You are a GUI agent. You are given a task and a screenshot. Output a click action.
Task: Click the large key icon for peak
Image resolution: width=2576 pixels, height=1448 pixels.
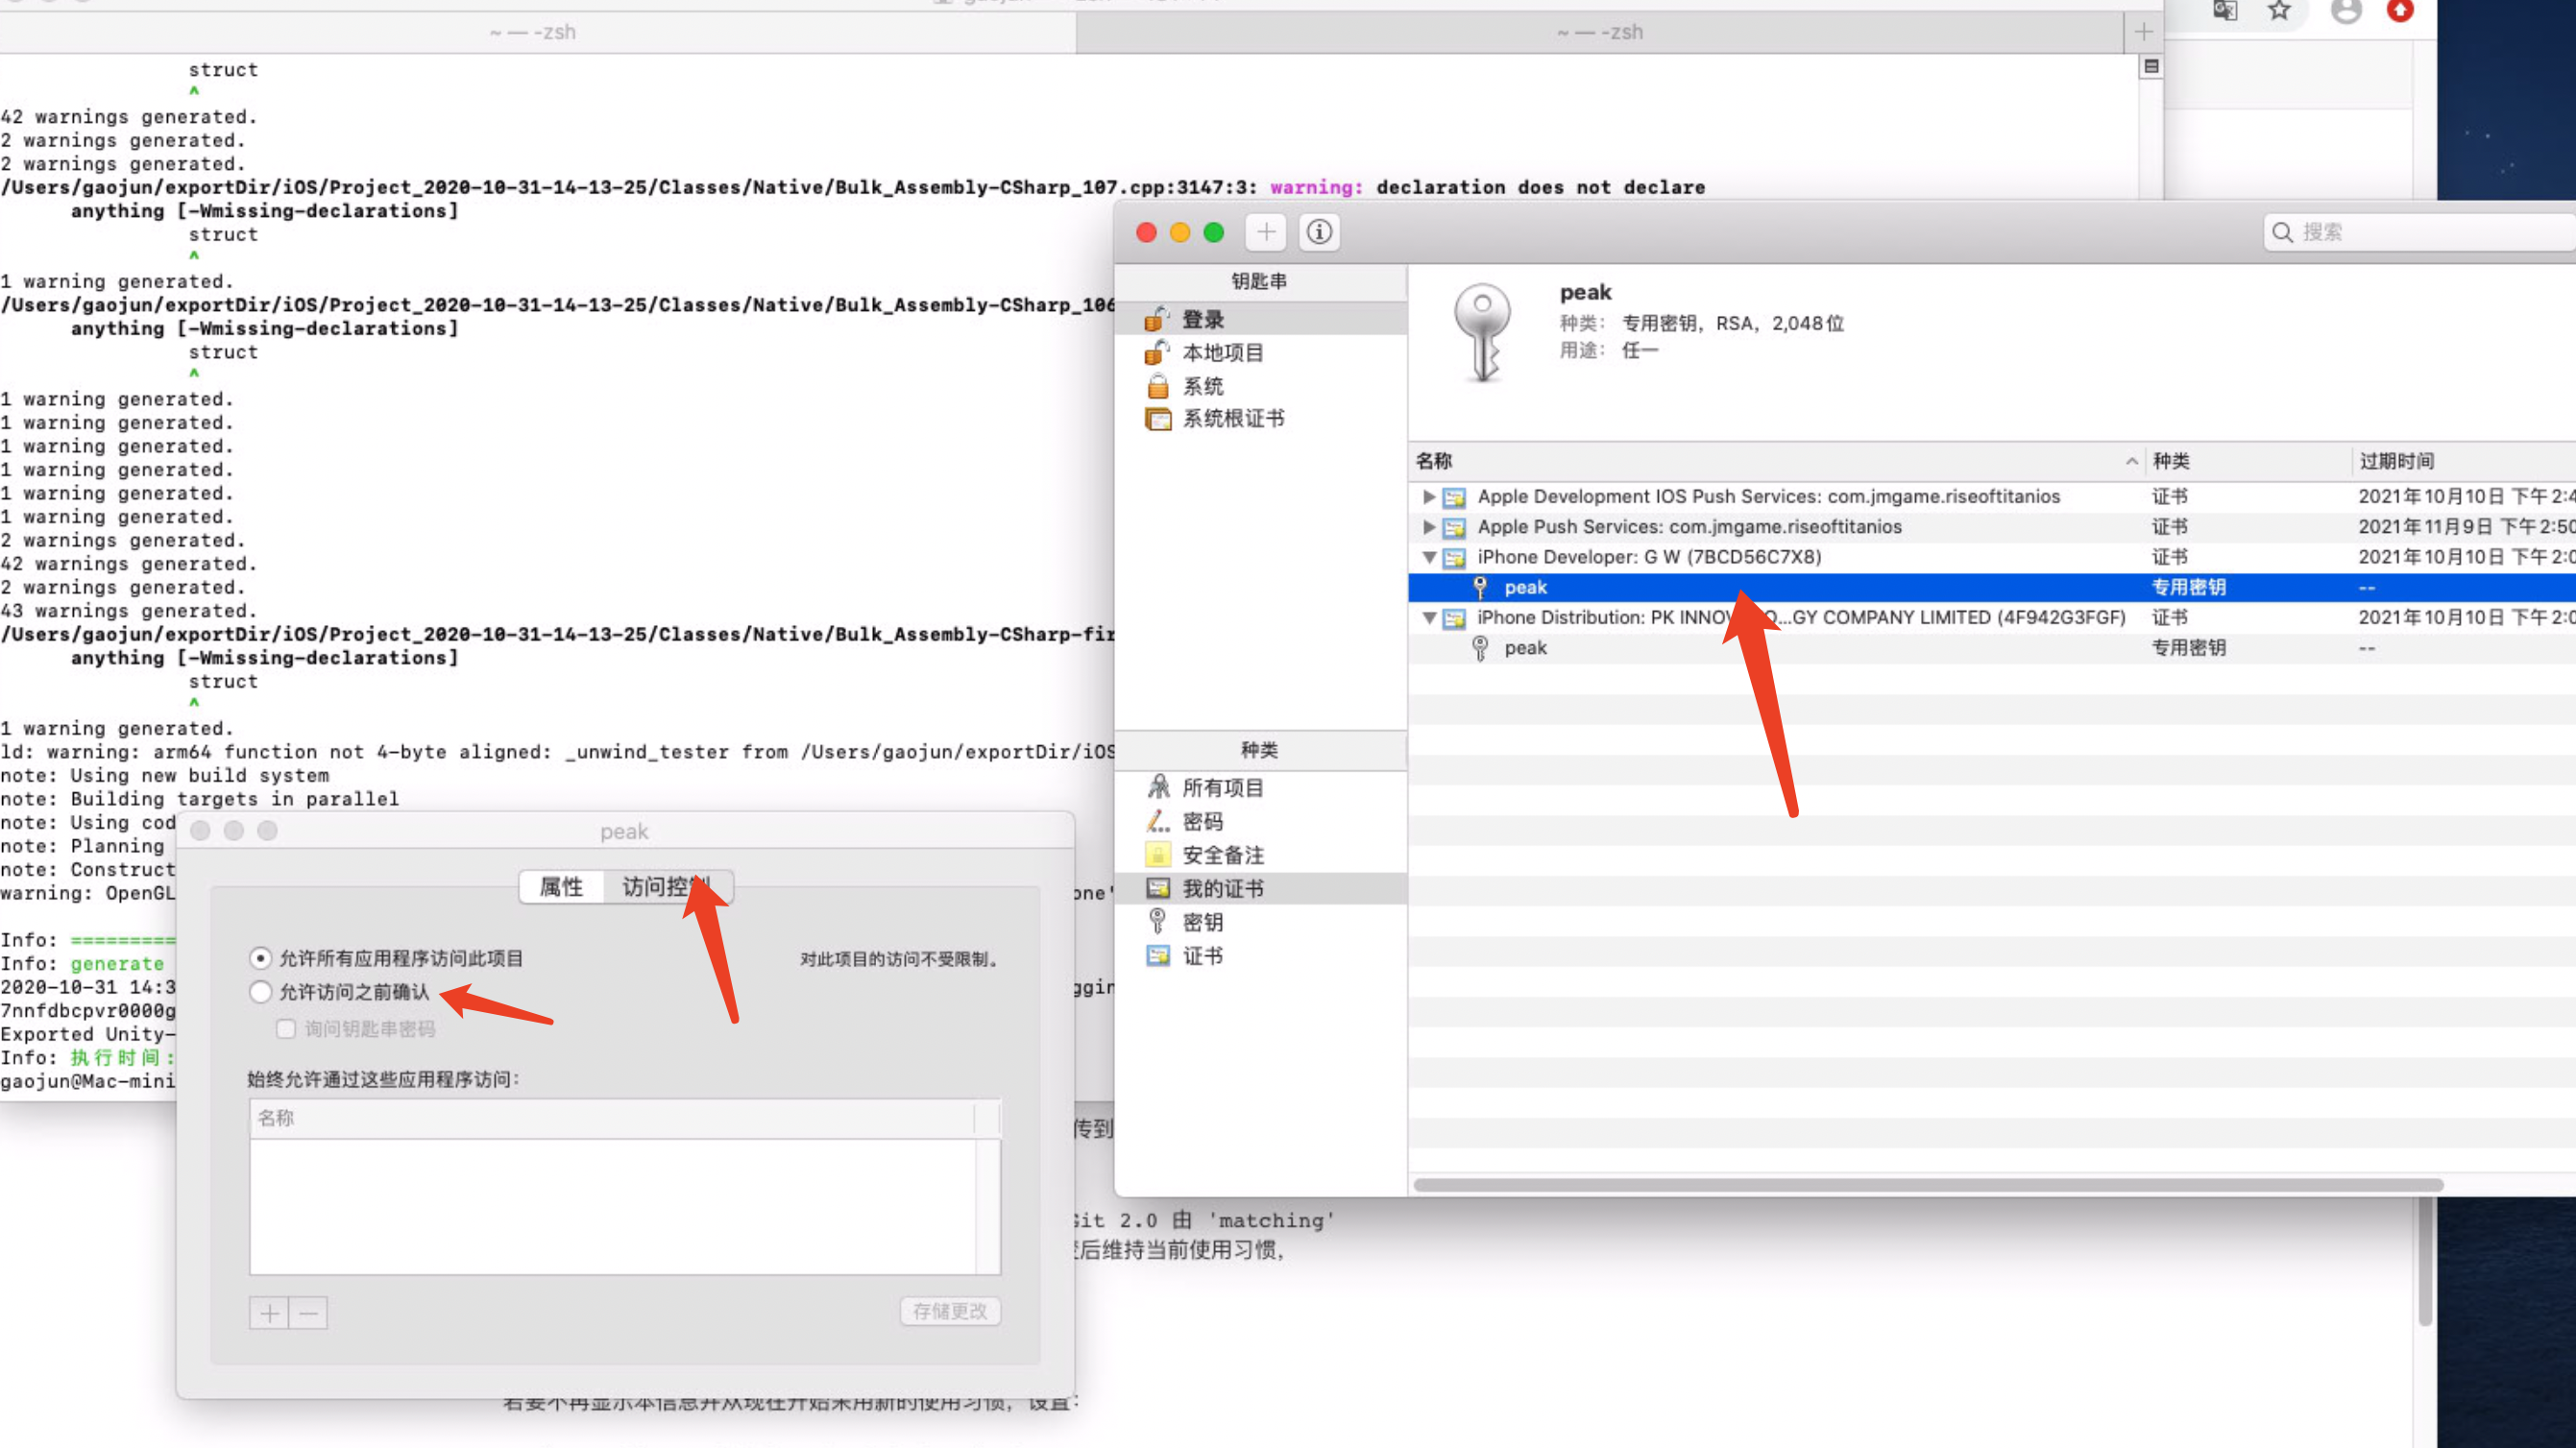[1481, 333]
